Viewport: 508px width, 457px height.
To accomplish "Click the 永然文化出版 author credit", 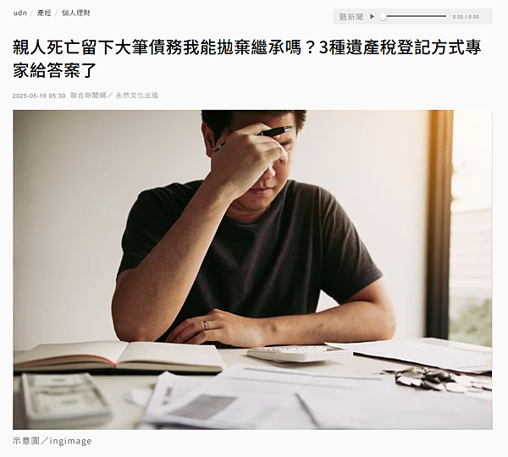I will [x=137, y=96].
